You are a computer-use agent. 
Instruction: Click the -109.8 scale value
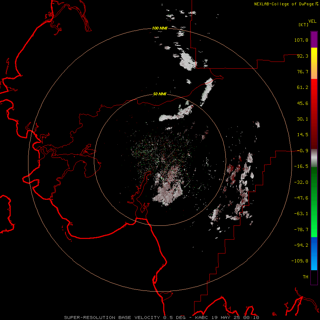(300, 261)
